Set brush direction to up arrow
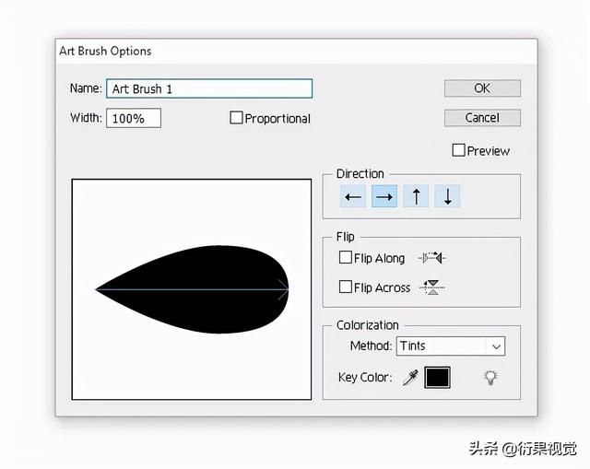Screen dimensions: 590x469 (x=416, y=196)
